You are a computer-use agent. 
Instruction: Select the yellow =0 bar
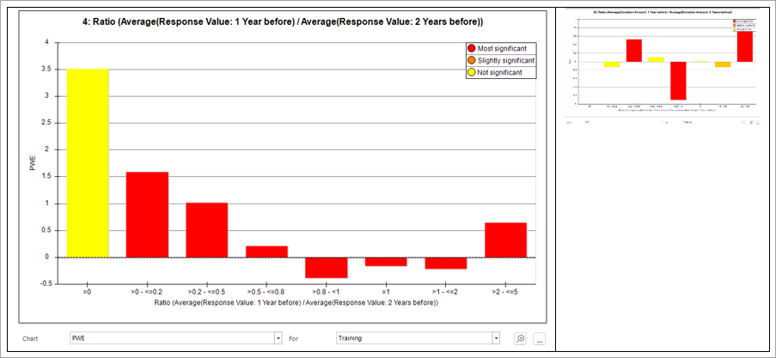click(x=88, y=163)
